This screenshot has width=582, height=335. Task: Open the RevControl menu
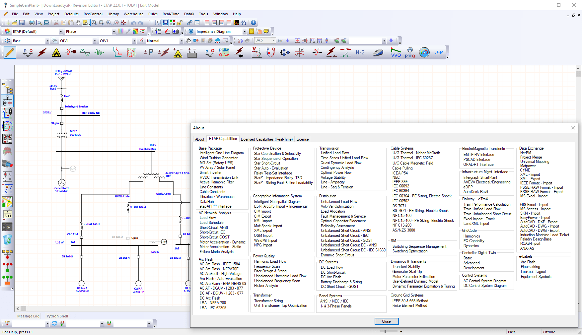point(93,14)
